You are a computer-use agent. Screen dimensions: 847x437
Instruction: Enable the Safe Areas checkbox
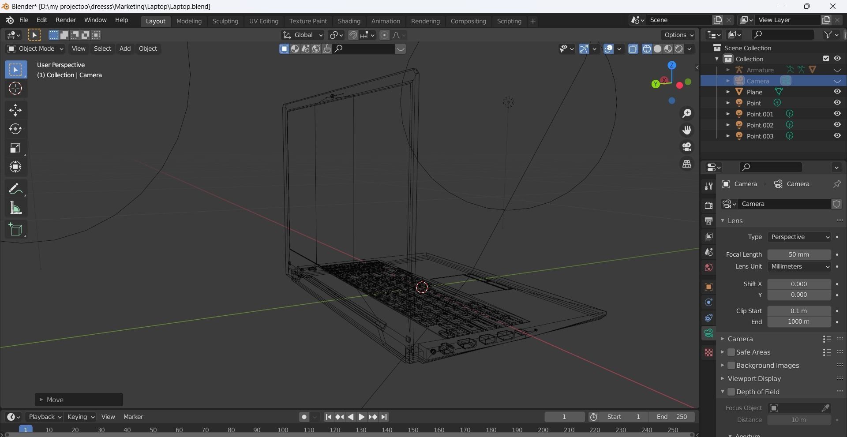click(x=731, y=352)
